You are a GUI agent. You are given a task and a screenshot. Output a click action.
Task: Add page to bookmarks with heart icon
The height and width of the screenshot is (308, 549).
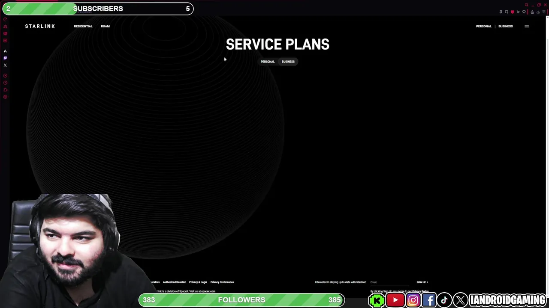click(524, 12)
